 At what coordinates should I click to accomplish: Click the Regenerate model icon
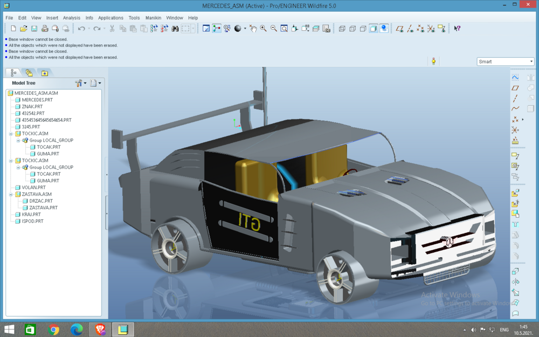click(x=154, y=29)
